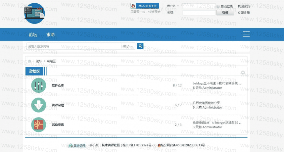The image size is (284, 152).
Task: Open the 活动资讯 forum
Action: point(58,125)
